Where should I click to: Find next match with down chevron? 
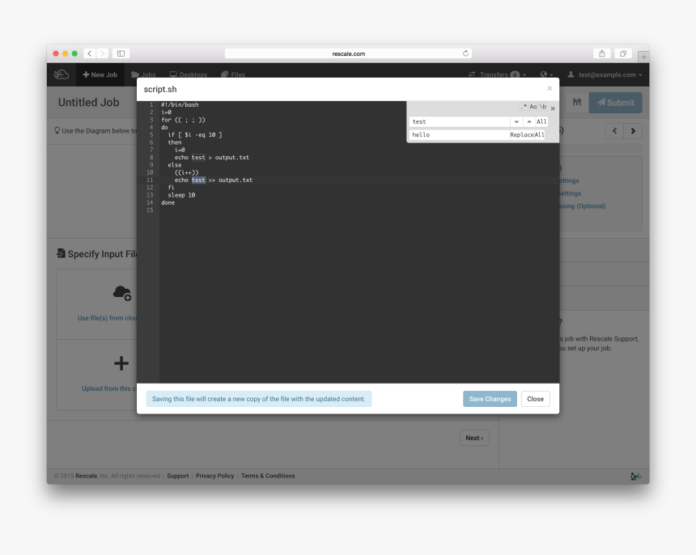pos(516,121)
